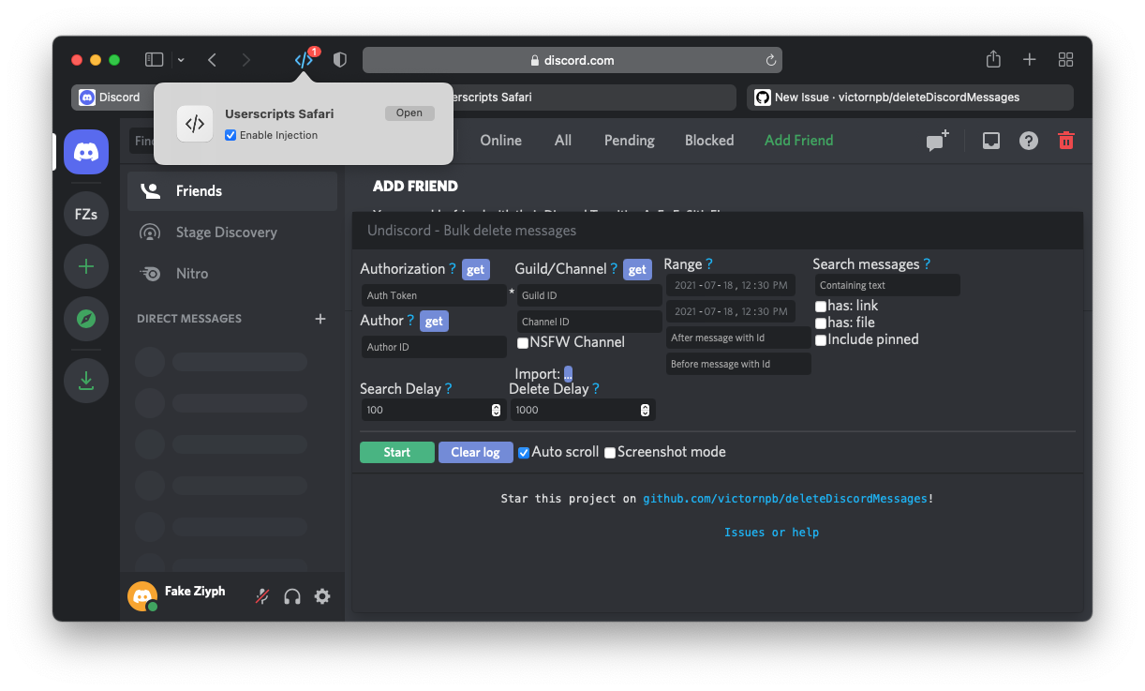The image size is (1145, 691).
Task: Switch to the Pending friends tab
Action: (x=628, y=140)
